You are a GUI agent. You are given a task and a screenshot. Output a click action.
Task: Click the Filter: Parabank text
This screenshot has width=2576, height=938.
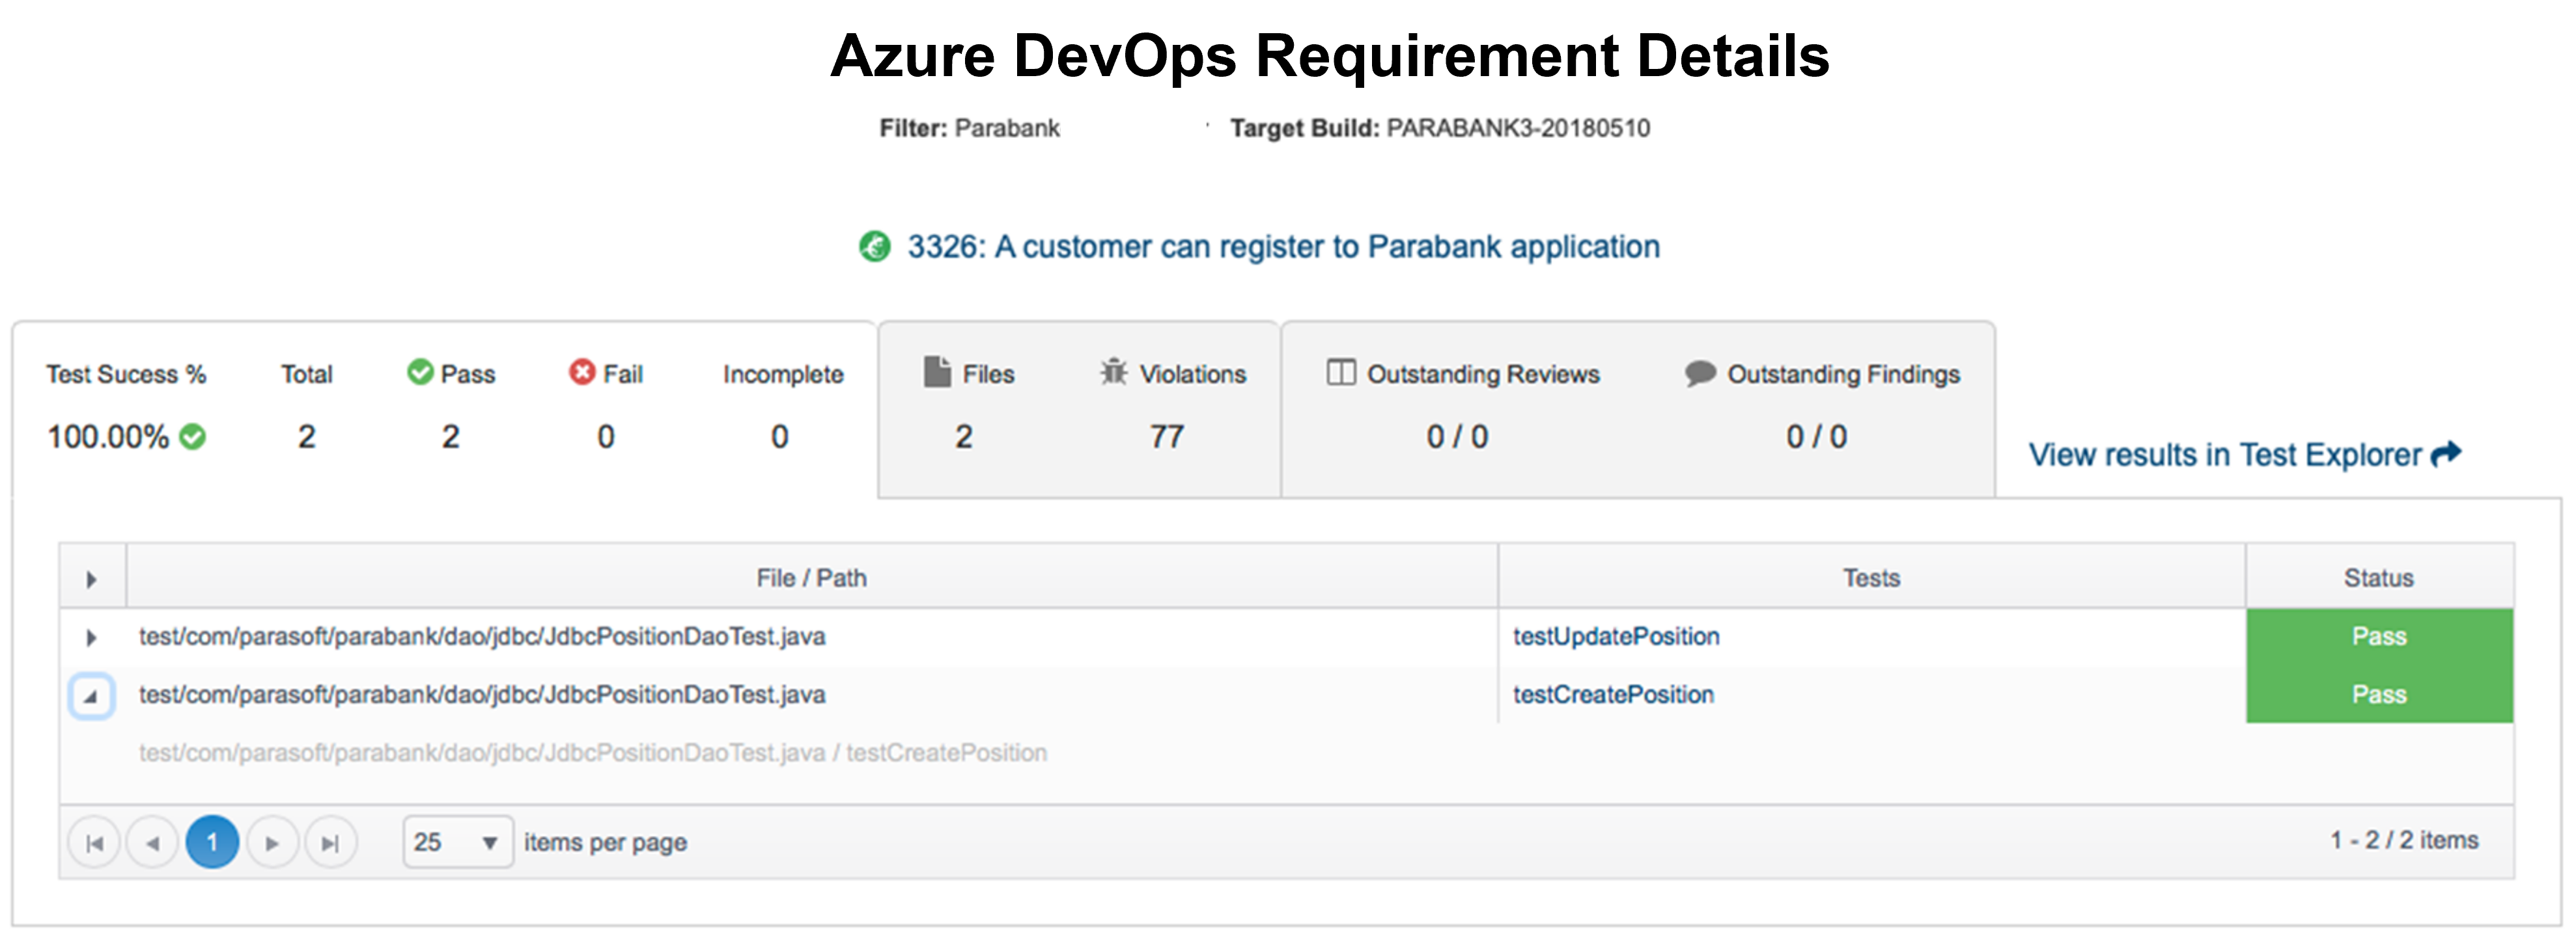point(969,128)
